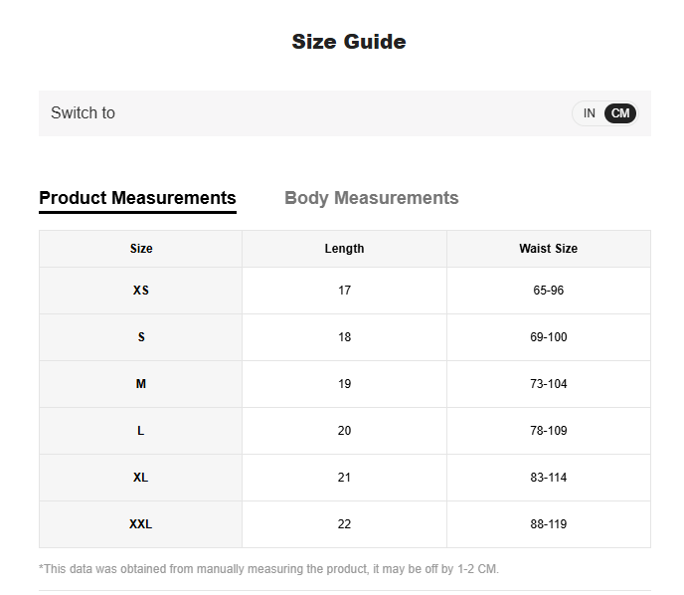
Task: Select the M size row label
Action: click(141, 384)
